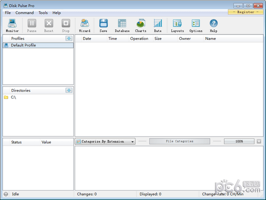Sort by the Time column header
Image resolution: width=266 pixels, height=200 pixels.
point(118,39)
